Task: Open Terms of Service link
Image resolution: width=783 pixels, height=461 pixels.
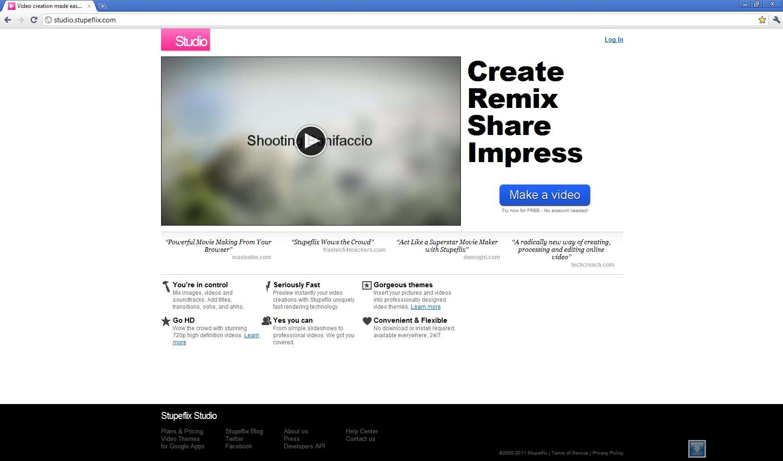Action: [570, 453]
